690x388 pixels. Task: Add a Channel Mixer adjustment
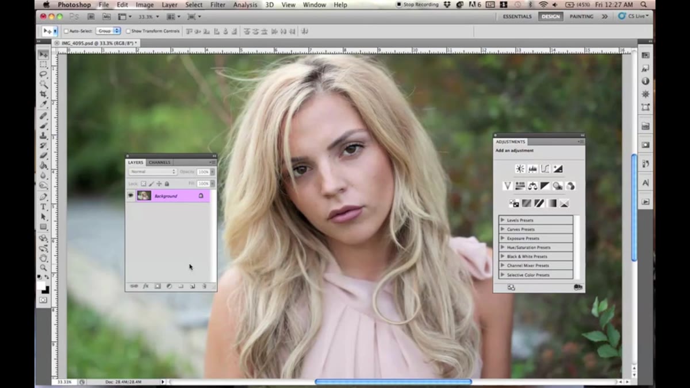tap(570, 186)
